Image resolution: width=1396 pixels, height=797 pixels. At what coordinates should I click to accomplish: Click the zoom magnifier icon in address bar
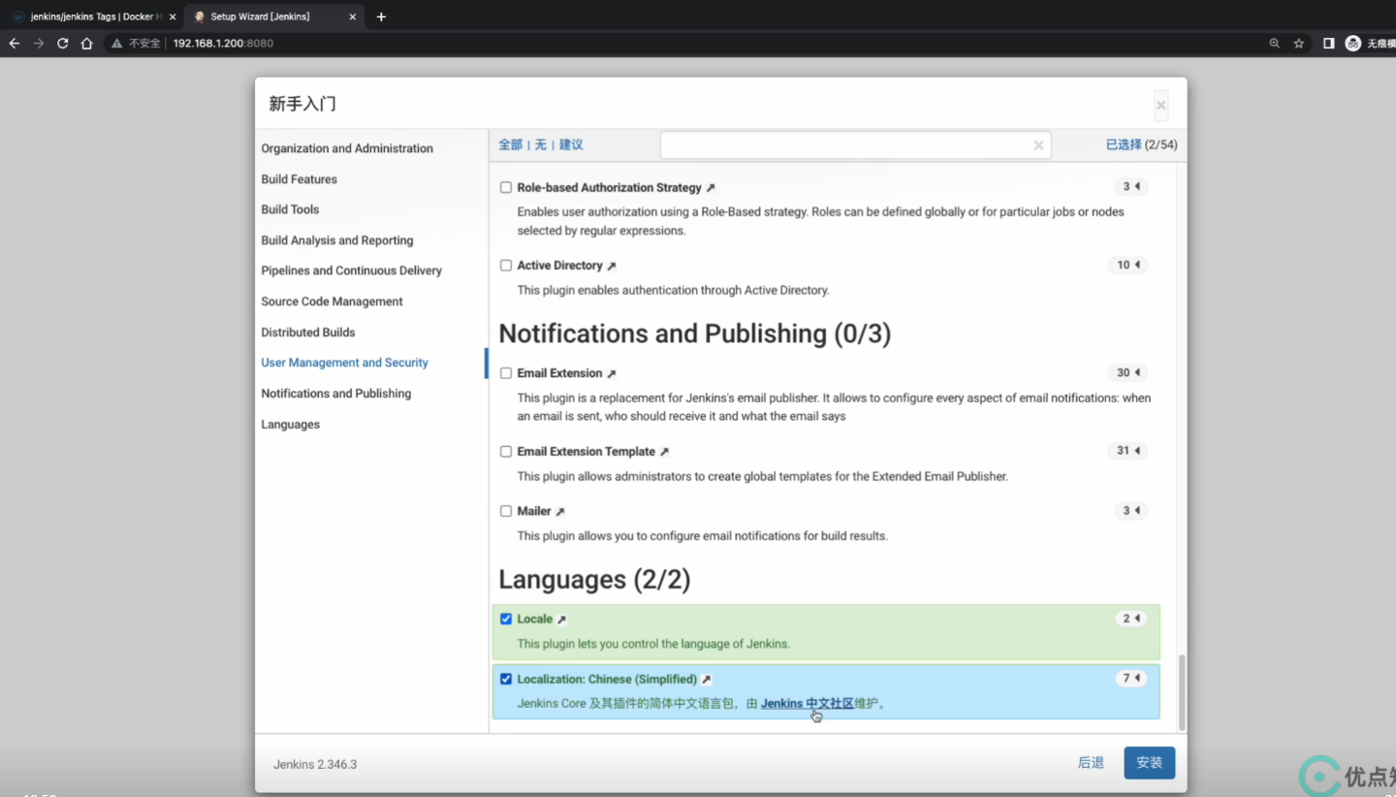[1275, 44]
